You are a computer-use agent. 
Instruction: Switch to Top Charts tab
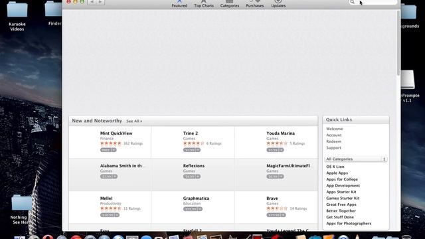click(x=204, y=4)
